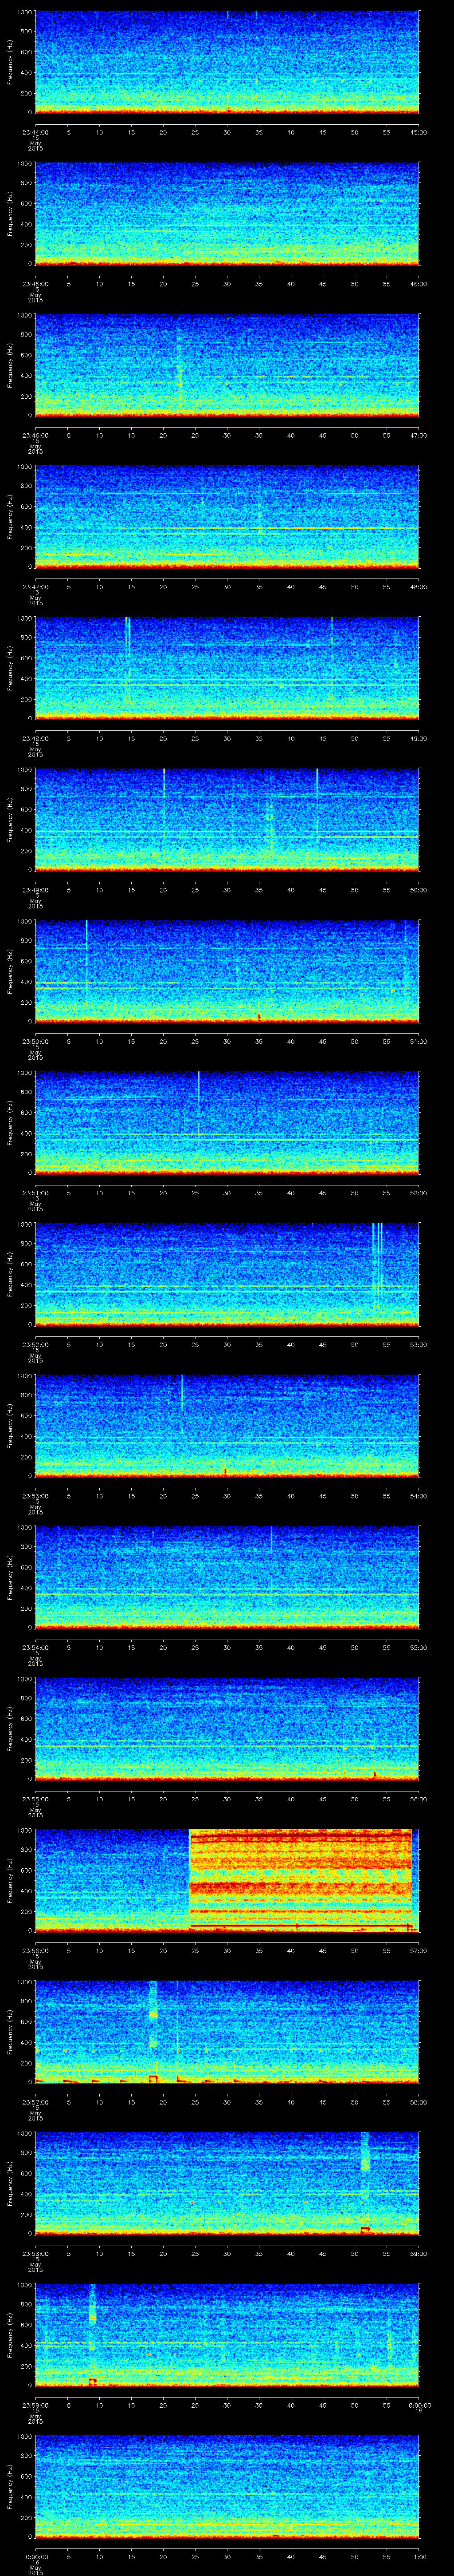Click the 23:51:00 time axis label
This screenshot has height=2576, width=454.
coord(35,1192)
